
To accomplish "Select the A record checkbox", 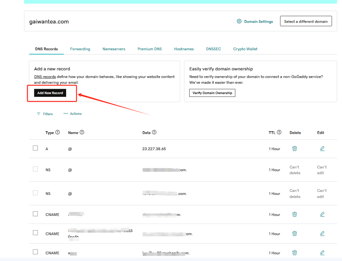I will 35,148.
